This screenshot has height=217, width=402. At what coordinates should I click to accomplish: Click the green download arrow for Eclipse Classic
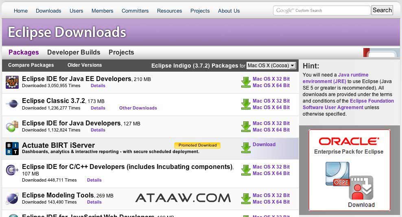click(x=246, y=104)
